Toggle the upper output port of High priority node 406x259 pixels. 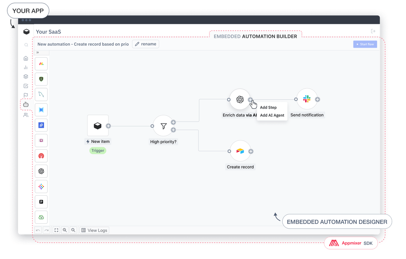[x=173, y=122]
